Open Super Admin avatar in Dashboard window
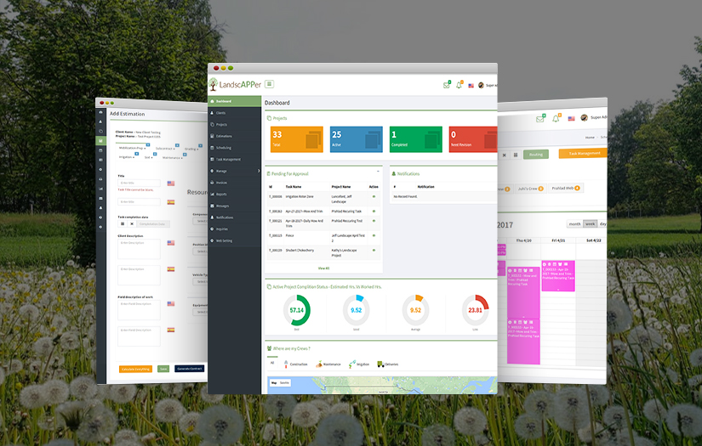This screenshot has width=702, height=446. click(x=482, y=85)
